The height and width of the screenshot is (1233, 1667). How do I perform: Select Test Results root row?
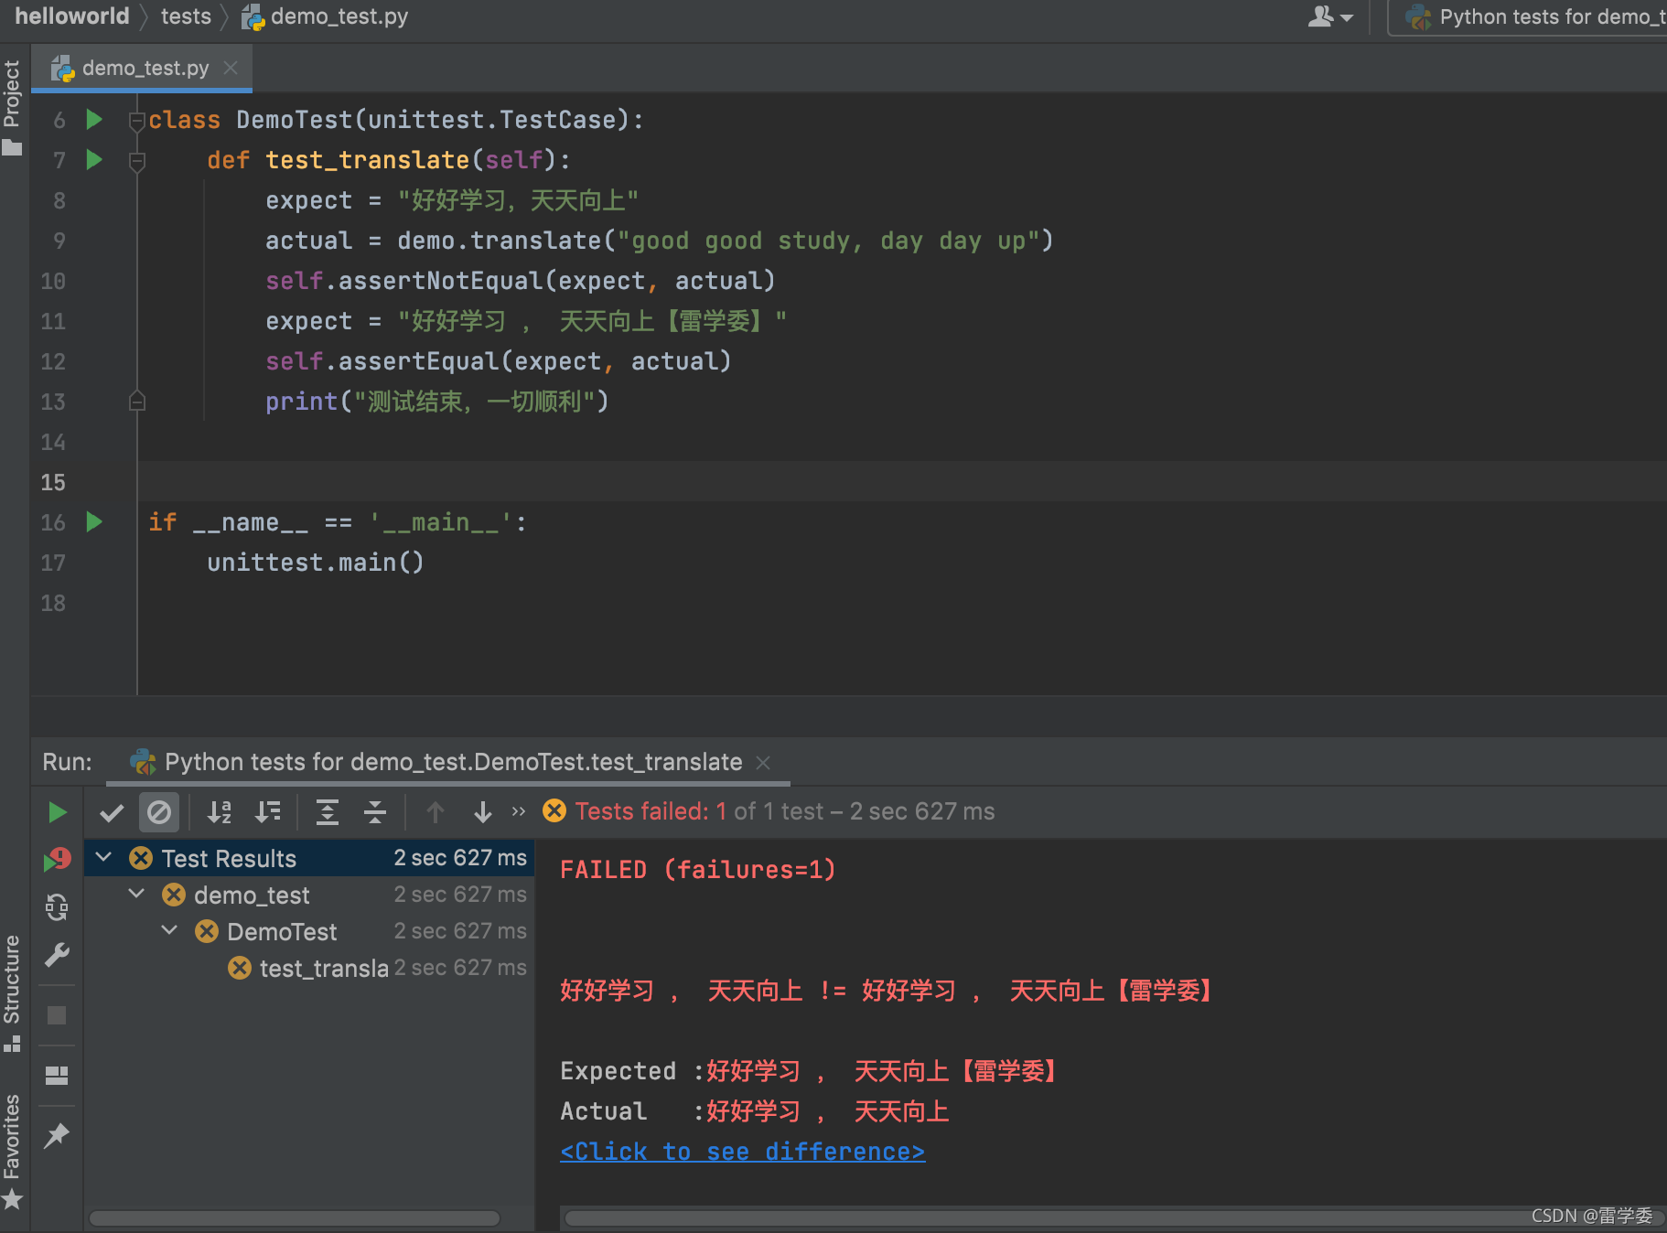309,858
